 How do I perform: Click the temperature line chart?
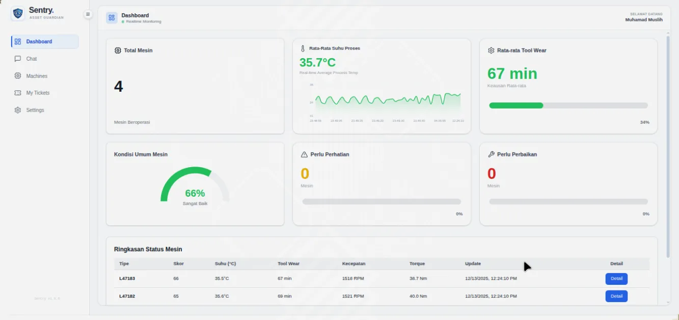tap(387, 102)
